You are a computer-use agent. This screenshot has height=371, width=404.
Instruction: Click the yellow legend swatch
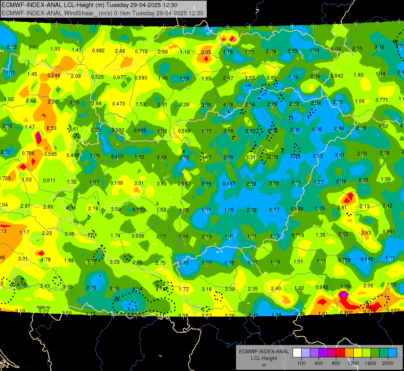[358, 352]
